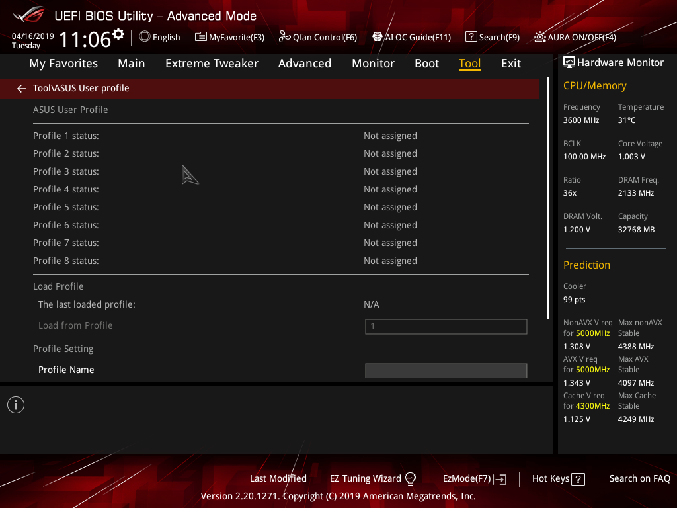
Task: Click the Profile Name label
Action: click(x=66, y=370)
